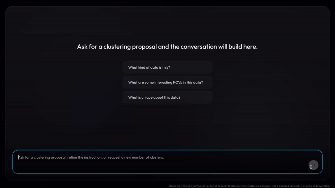Ask about interesting POVs in the data
This screenshot has height=188, width=335.
[167, 83]
